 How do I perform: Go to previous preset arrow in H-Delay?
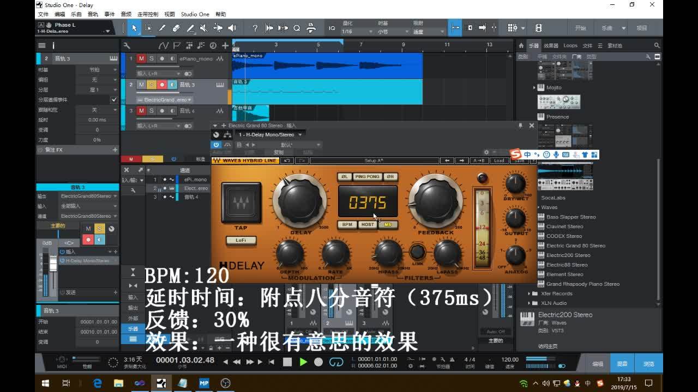point(447,161)
